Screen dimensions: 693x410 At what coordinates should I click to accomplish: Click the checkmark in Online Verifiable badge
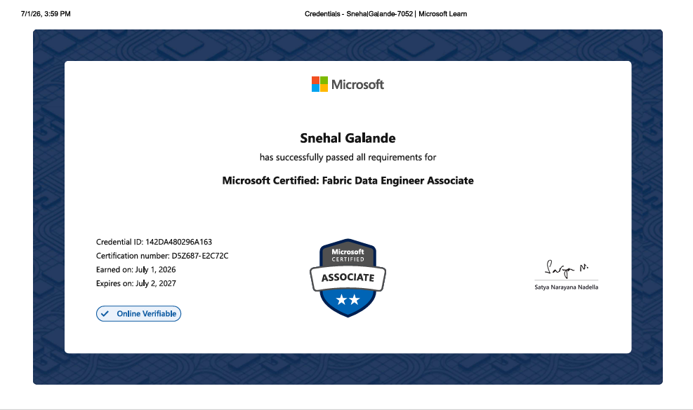click(x=105, y=314)
